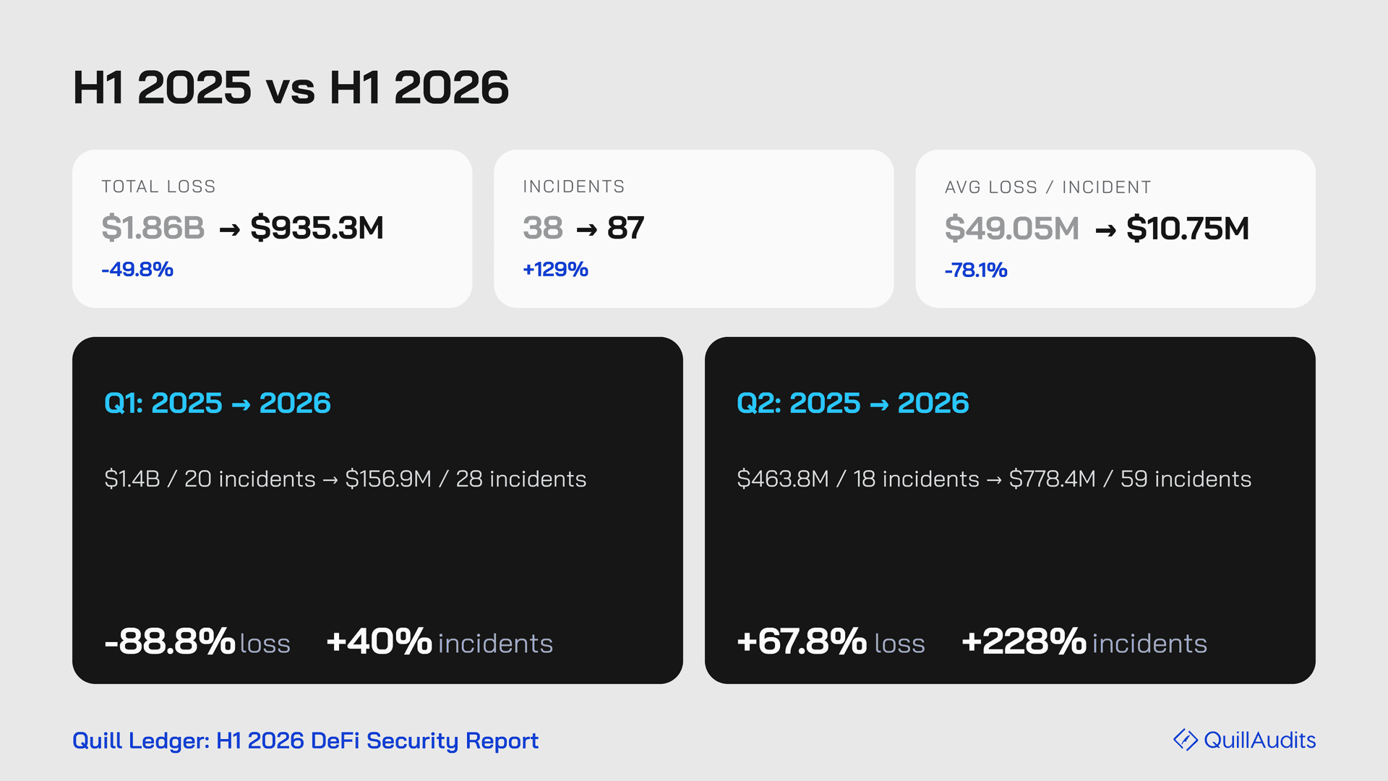Click the QuillAudits brand name text

[x=1260, y=740]
